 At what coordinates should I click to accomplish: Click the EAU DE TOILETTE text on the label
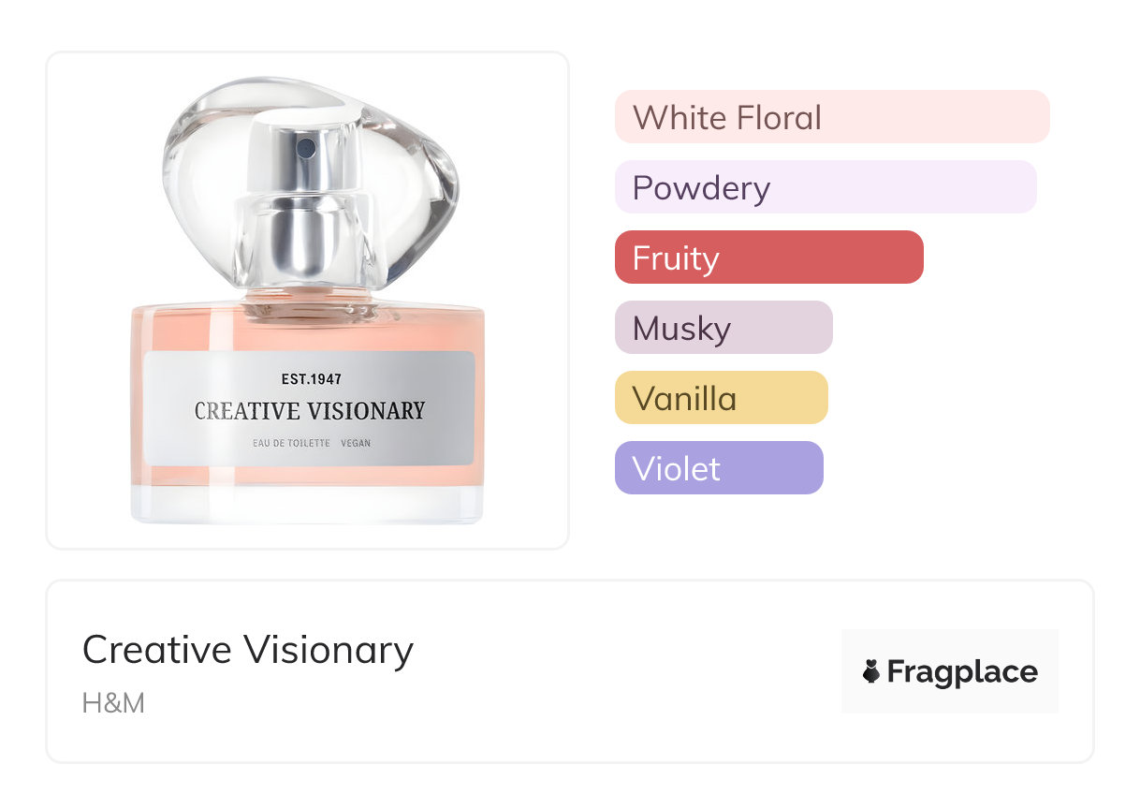[291, 443]
